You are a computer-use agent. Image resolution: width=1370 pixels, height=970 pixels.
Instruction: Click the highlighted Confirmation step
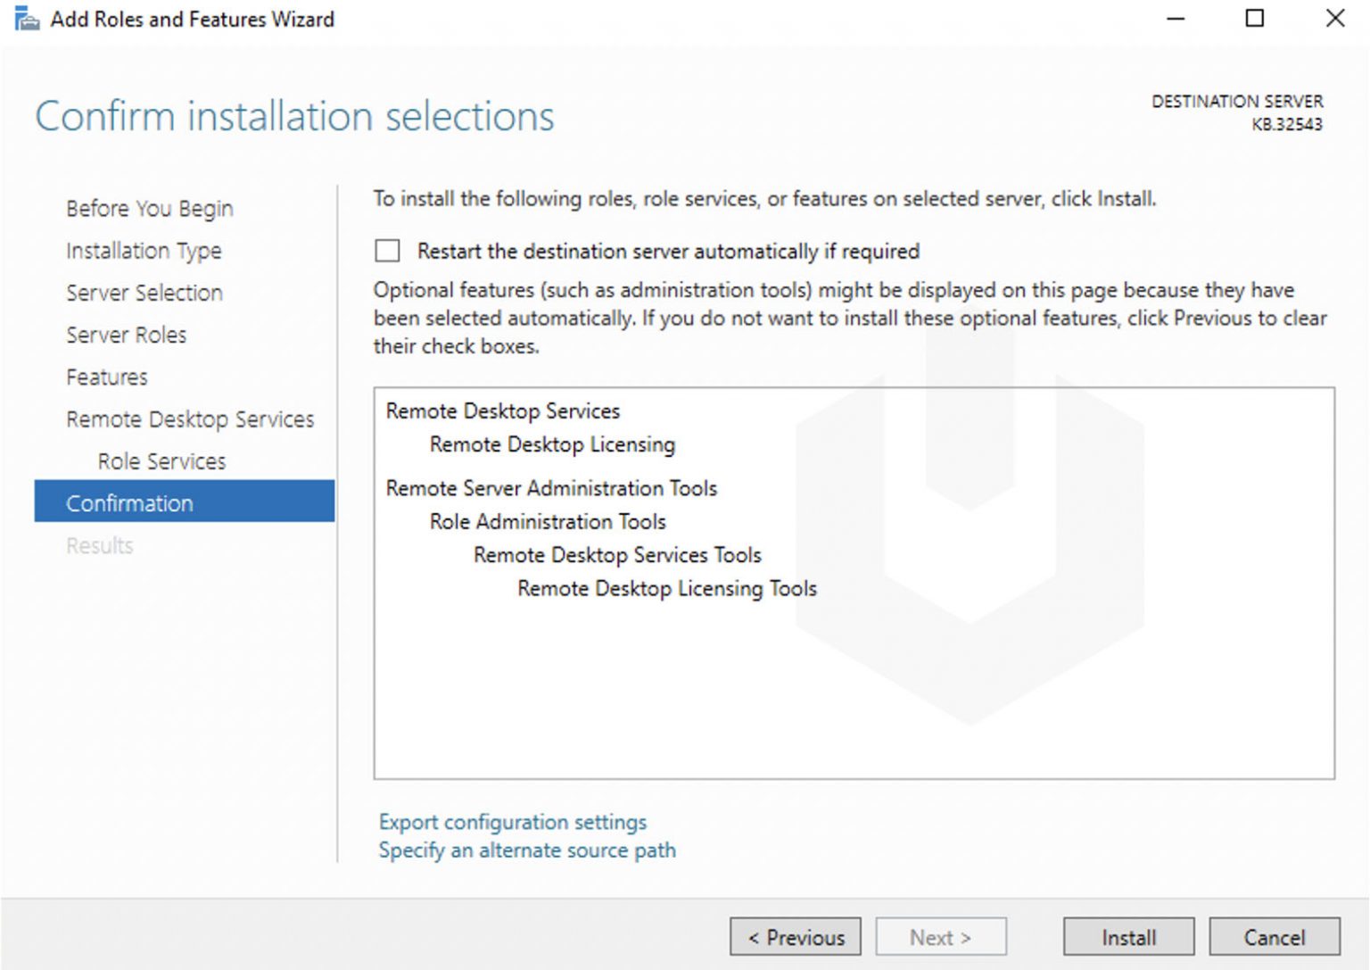pos(129,502)
